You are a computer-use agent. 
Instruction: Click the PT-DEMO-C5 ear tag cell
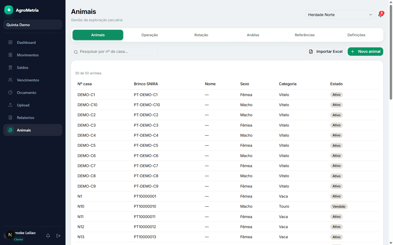(146, 145)
